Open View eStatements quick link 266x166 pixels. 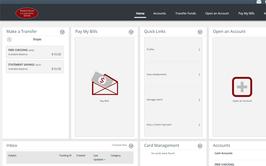173,74
